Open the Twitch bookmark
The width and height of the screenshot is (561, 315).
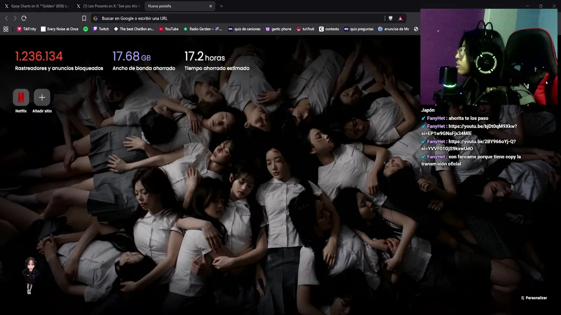(x=101, y=29)
